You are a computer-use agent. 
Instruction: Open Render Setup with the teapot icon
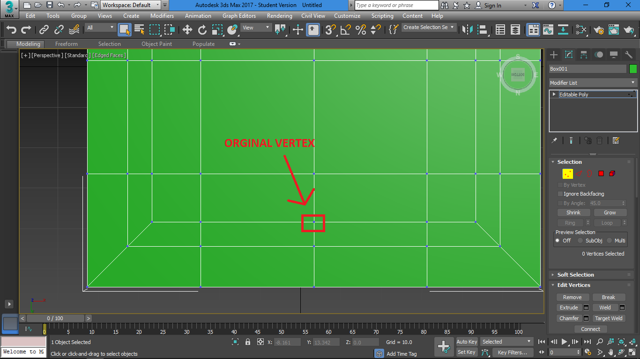pyautogui.click(x=599, y=29)
